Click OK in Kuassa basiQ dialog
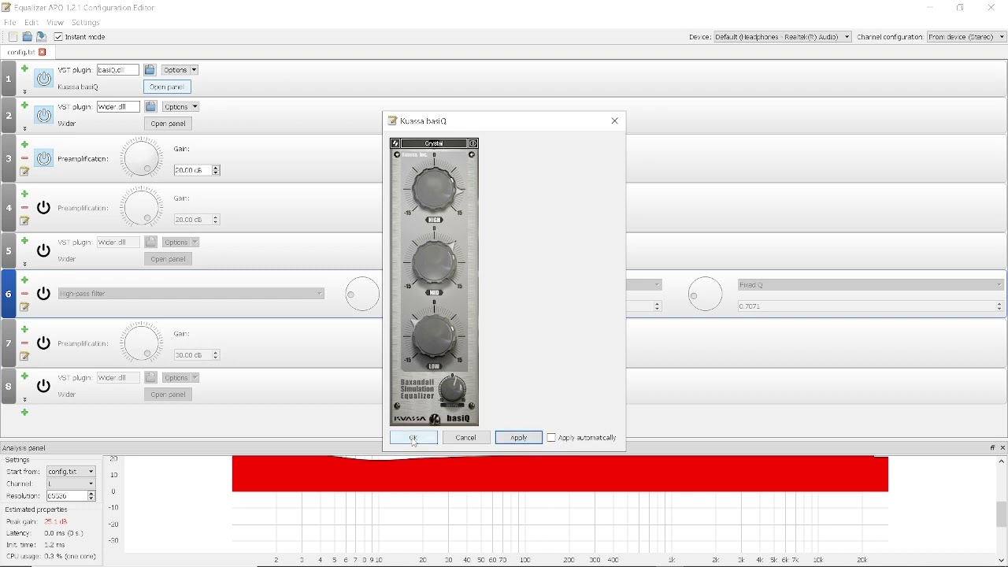 (413, 438)
